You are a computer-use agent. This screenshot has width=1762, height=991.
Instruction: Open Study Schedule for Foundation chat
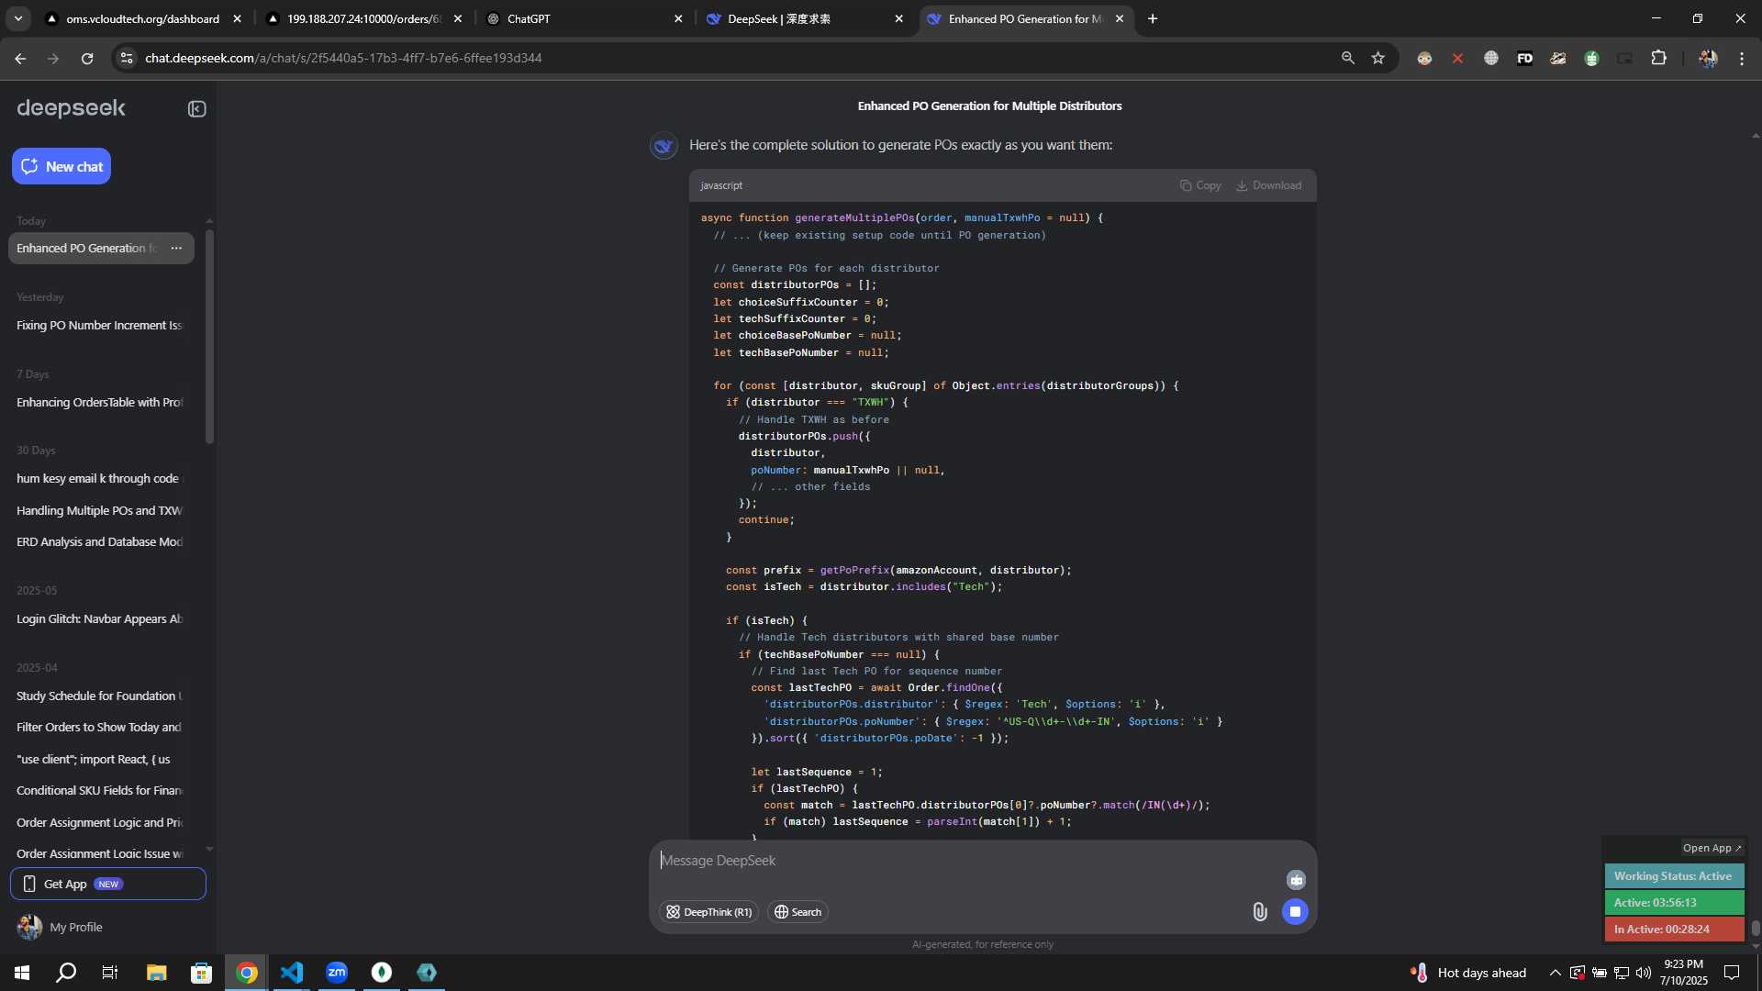pyautogui.click(x=99, y=696)
